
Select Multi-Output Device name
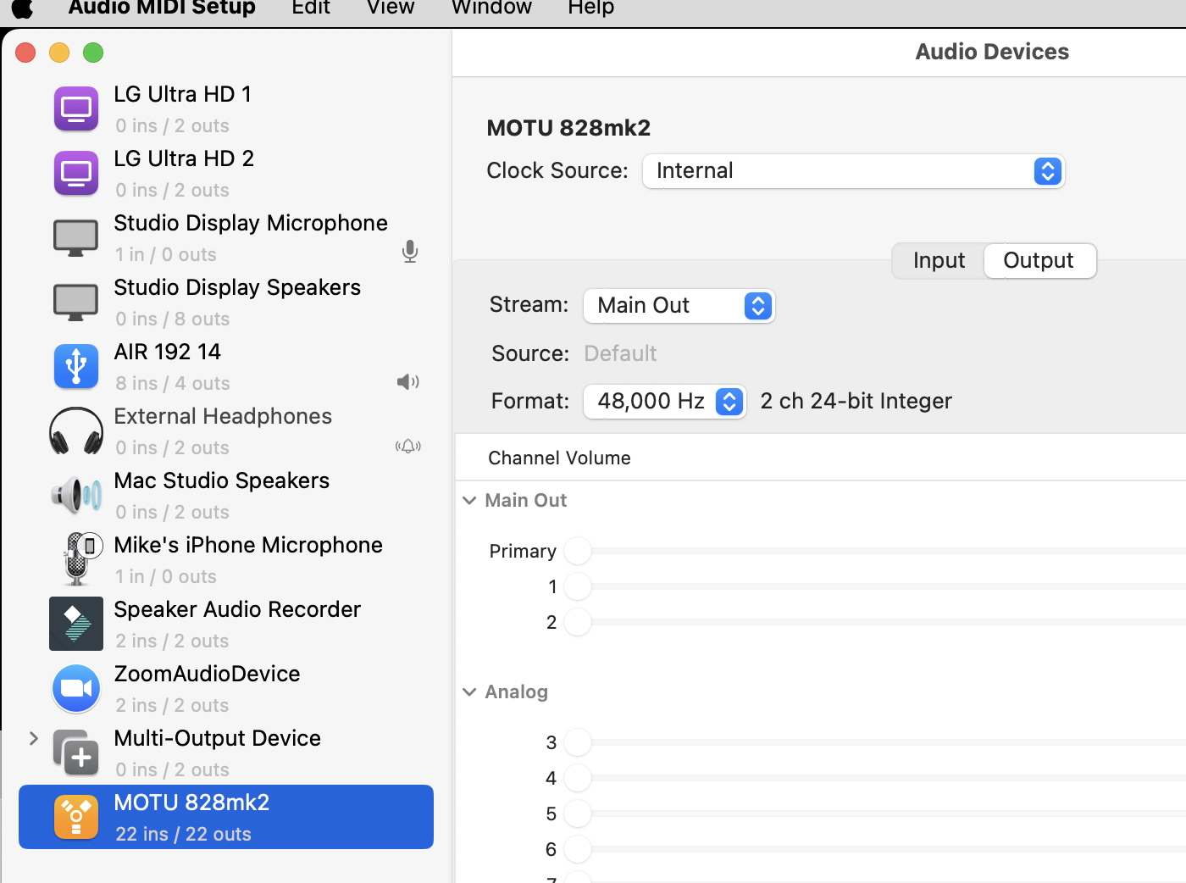point(218,738)
